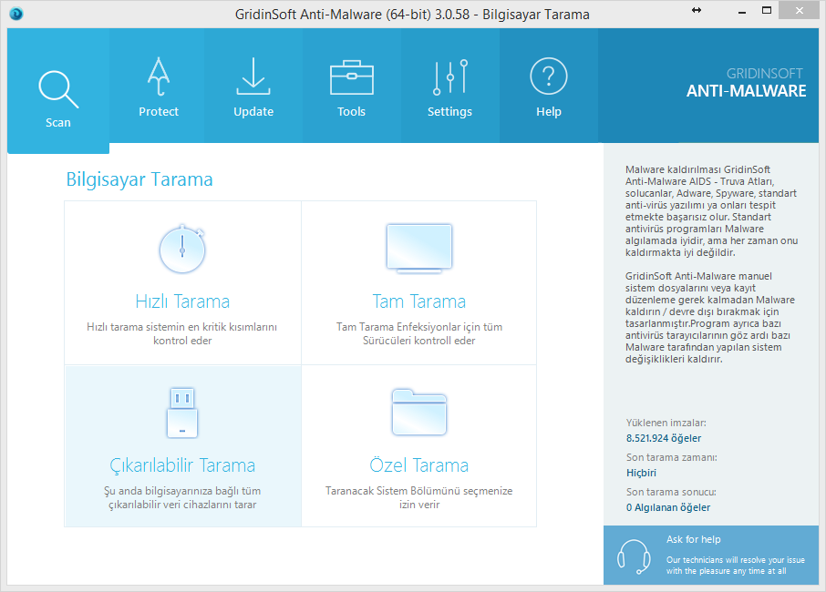Click the Ask for help link
This screenshot has height=592, width=826.
(x=693, y=539)
